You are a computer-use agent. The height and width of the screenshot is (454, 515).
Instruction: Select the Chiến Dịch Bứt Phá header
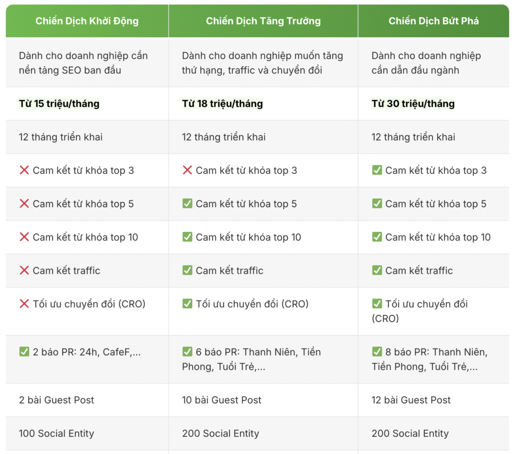tap(434, 21)
